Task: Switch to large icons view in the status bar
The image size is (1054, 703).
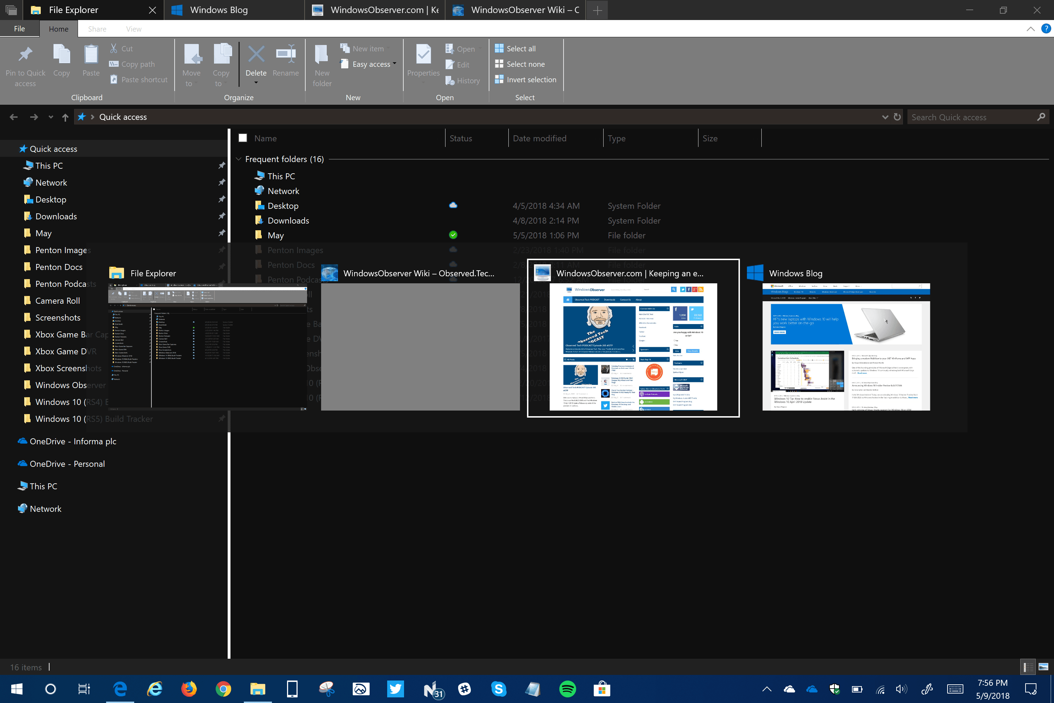Action: tap(1043, 667)
